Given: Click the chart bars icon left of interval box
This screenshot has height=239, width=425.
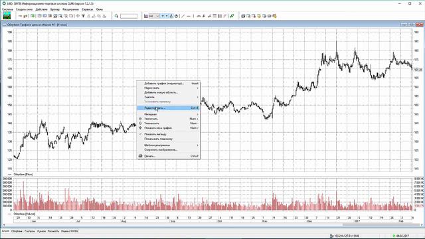Looking at the screenshot, I should coord(146,16).
